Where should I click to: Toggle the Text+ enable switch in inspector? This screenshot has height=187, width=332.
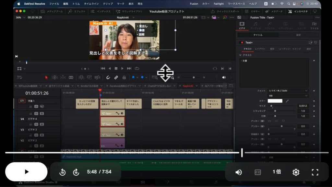[241, 42]
